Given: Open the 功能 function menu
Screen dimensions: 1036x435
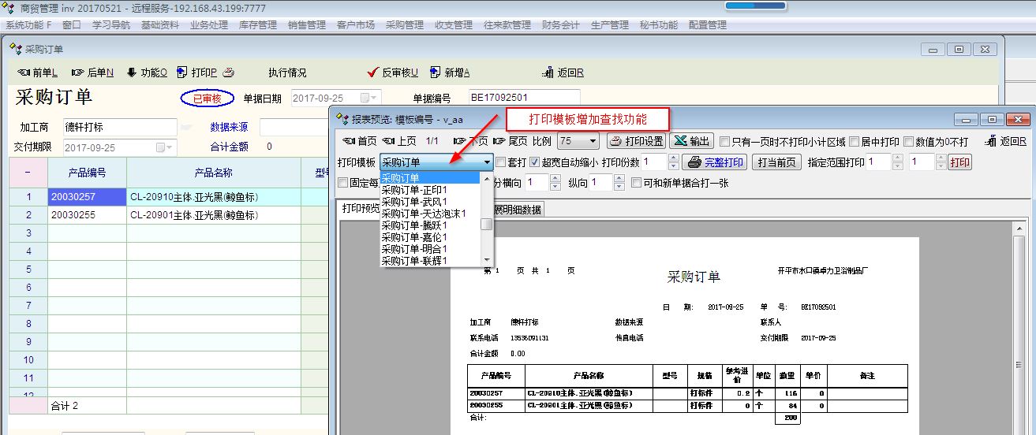Looking at the screenshot, I should pos(147,72).
